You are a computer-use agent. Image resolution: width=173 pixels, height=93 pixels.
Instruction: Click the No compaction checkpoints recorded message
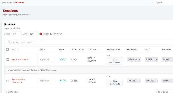pyautogui.click(x=32, y=70)
